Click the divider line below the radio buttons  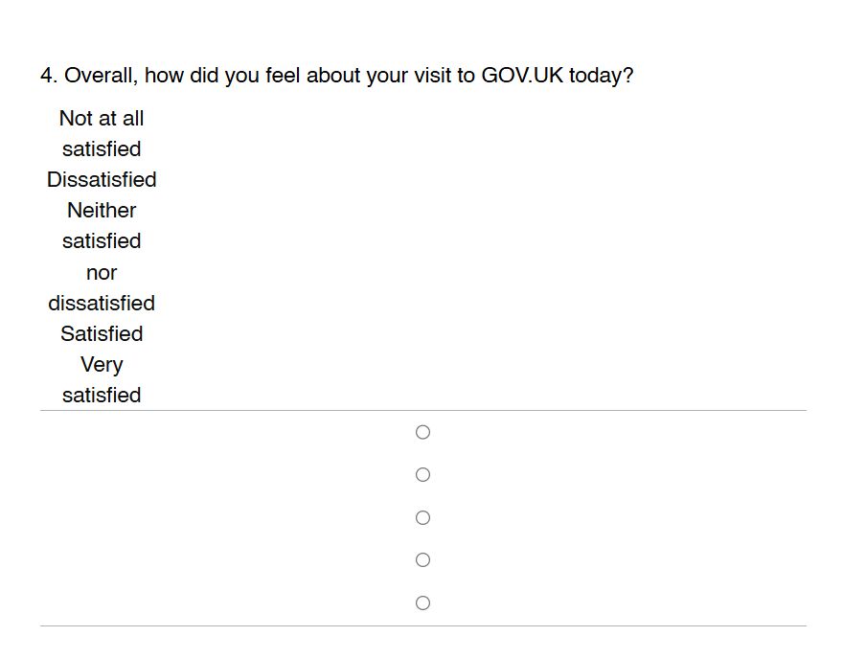(x=422, y=626)
